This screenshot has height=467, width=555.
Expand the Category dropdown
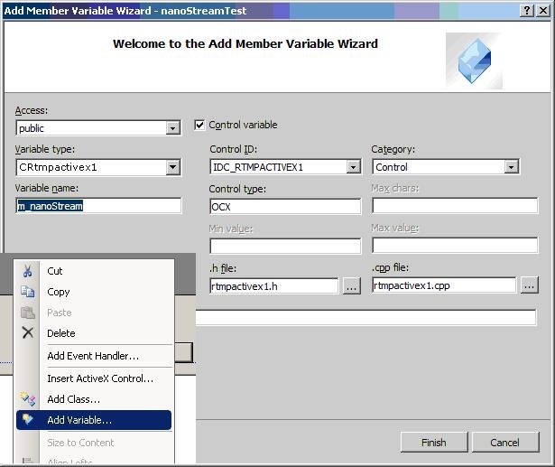(512, 167)
